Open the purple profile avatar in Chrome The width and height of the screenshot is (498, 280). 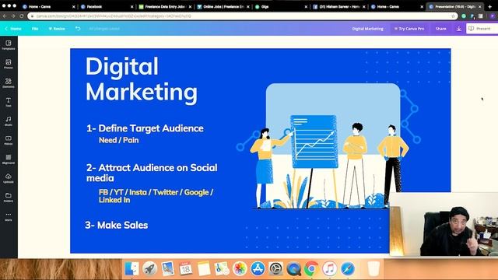pyautogui.click(x=493, y=16)
